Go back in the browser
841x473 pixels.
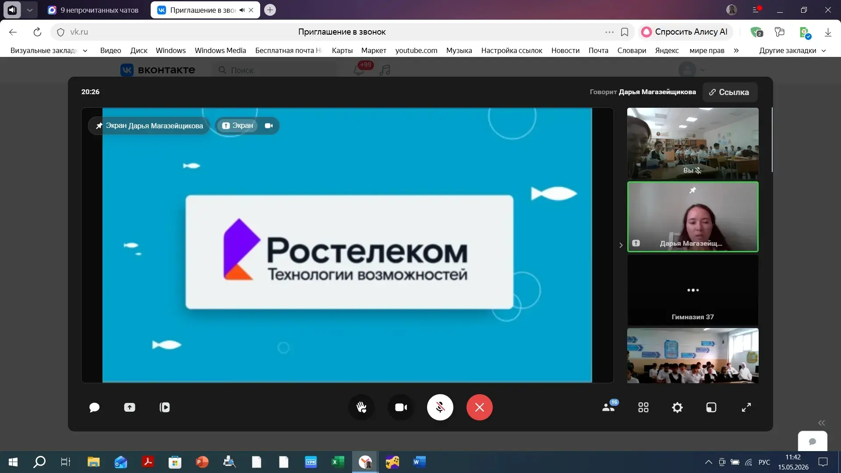tap(13, 32)
